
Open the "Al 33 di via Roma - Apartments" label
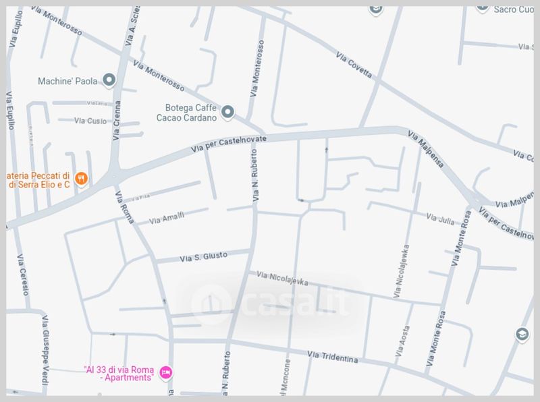point(119,374)
